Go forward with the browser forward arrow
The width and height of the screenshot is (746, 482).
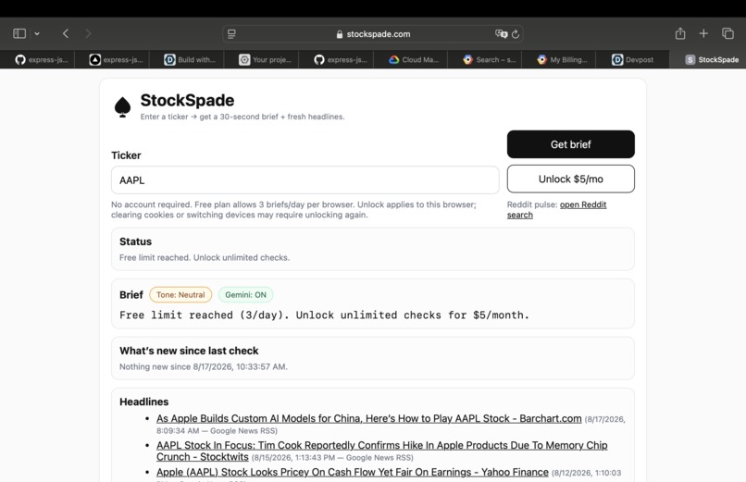point(88,33)
